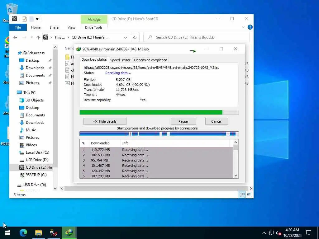Go up one folder level in Explorer

coord(38,37)
